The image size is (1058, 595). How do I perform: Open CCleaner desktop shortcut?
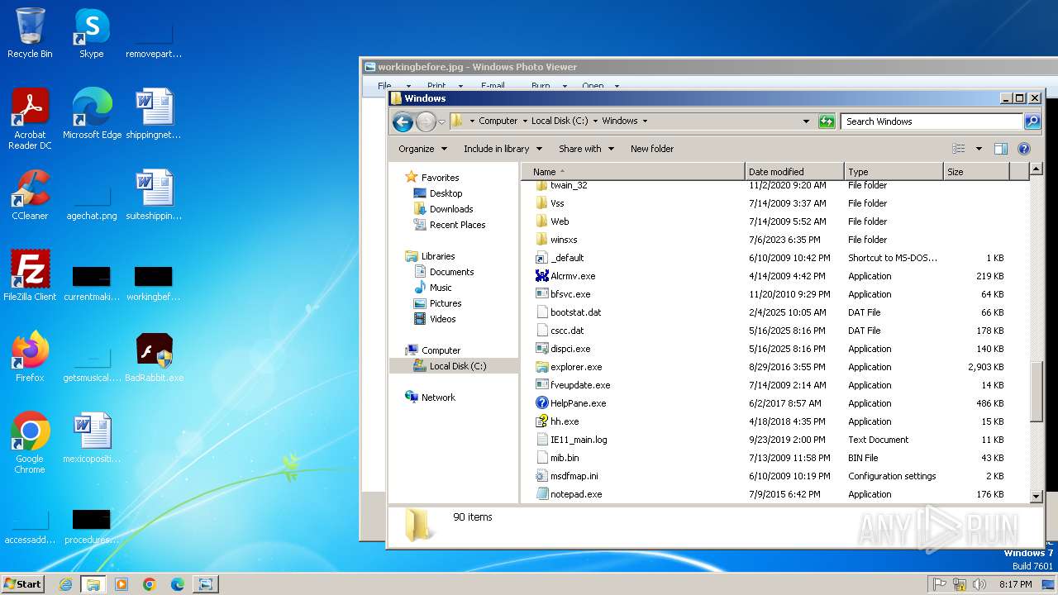coord(30,195)
